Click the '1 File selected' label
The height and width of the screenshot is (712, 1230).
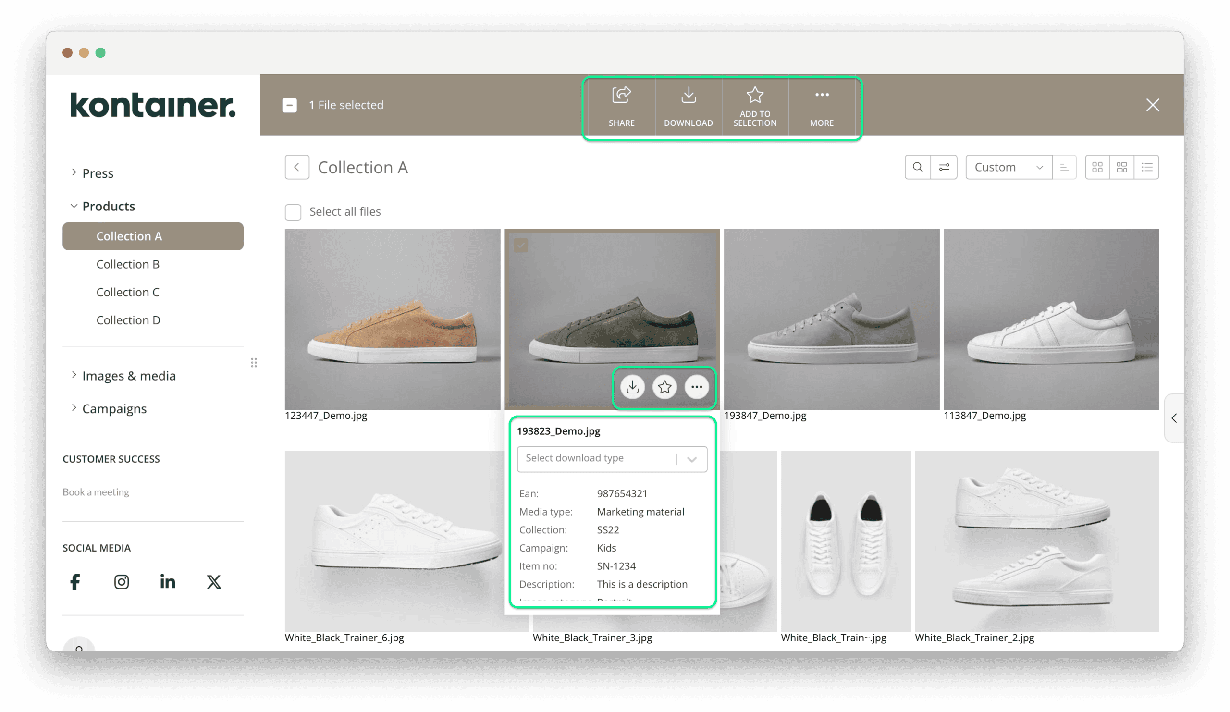[x=346, y=105]
